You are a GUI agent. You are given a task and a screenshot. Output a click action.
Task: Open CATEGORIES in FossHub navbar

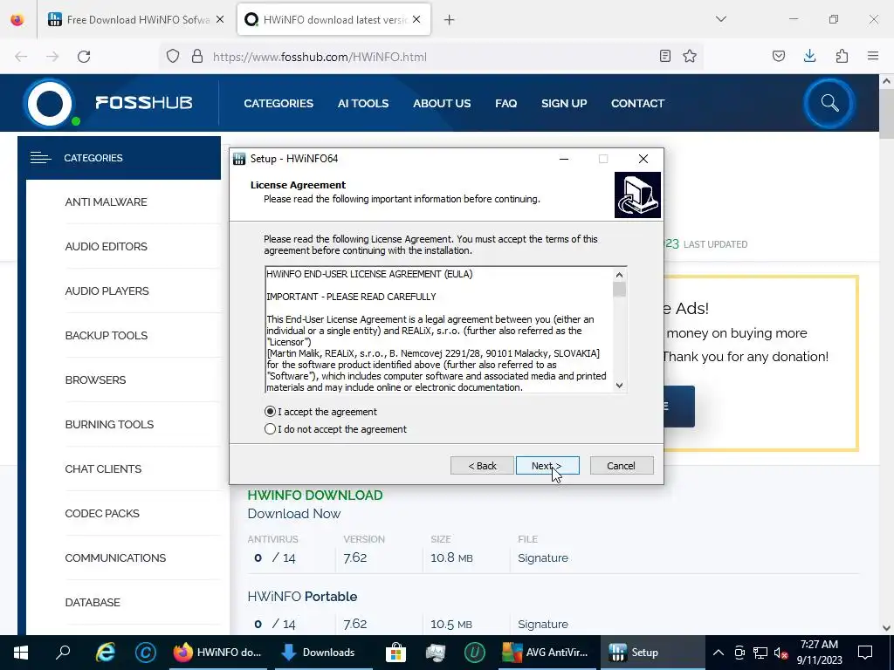[x=279, y=104]
